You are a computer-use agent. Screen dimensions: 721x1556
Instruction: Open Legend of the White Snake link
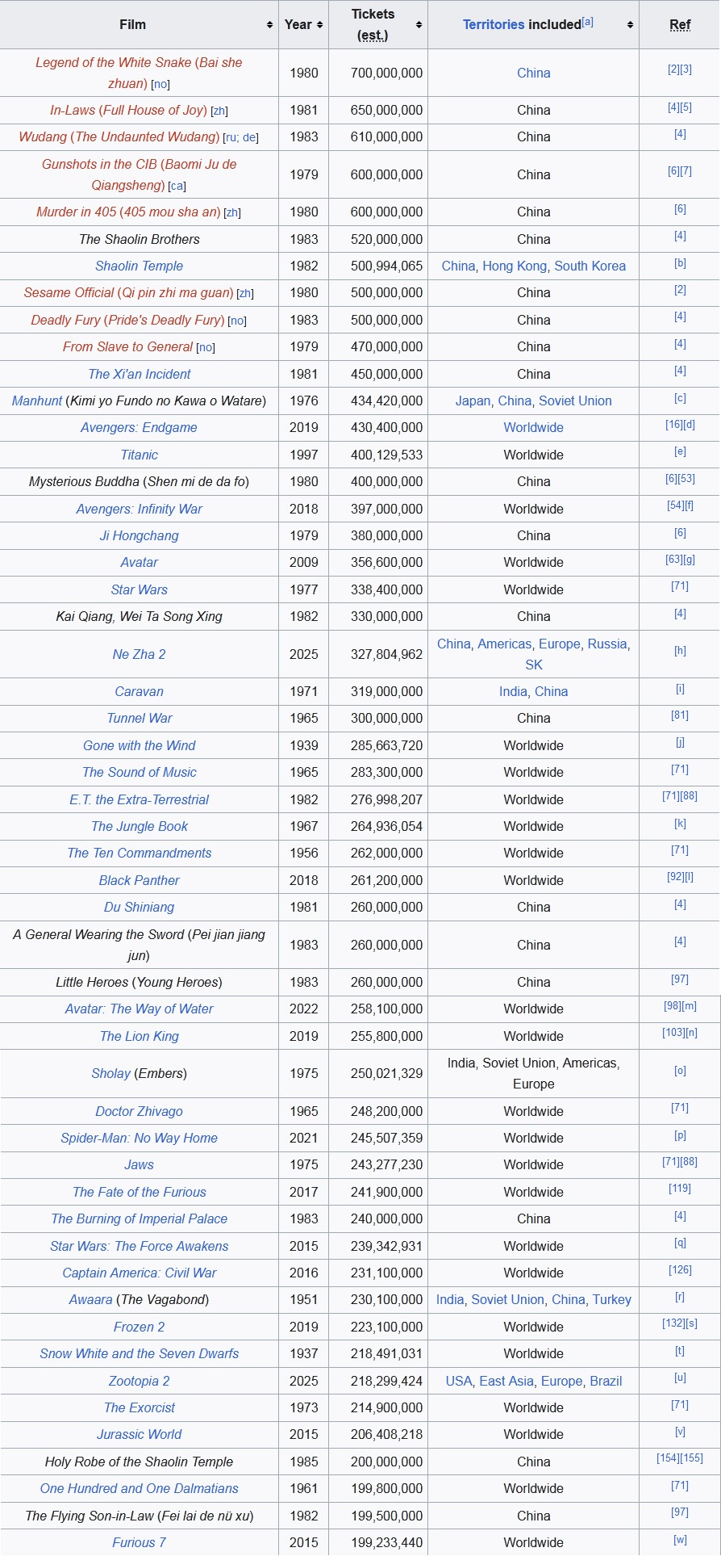pos(139,73)
